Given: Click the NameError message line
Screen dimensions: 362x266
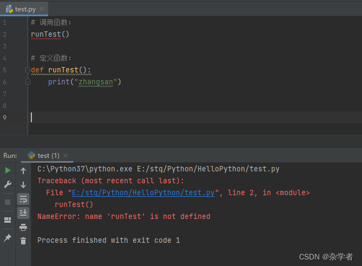Looking at the screenshot, I should 124,216.
